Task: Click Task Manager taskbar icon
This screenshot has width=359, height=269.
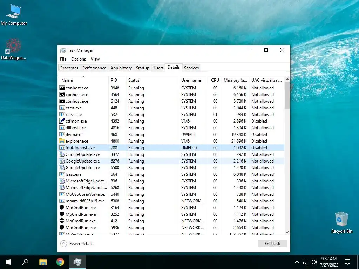Action: coord(77,262)
